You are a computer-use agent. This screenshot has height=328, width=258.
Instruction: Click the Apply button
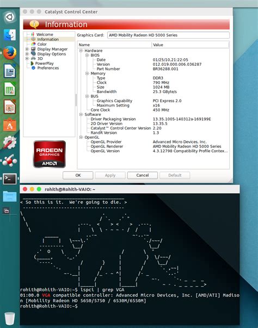tap(110, 175)
